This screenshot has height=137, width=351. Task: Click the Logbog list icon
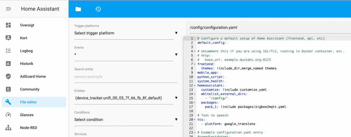pos(8,51)
